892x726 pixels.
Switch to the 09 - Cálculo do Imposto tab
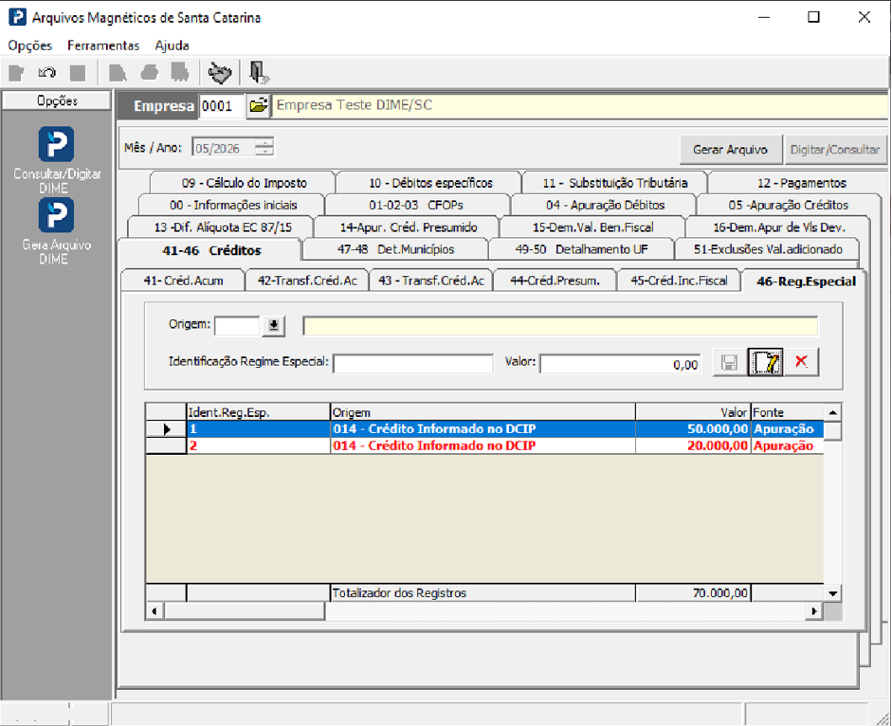pos(244,183)
